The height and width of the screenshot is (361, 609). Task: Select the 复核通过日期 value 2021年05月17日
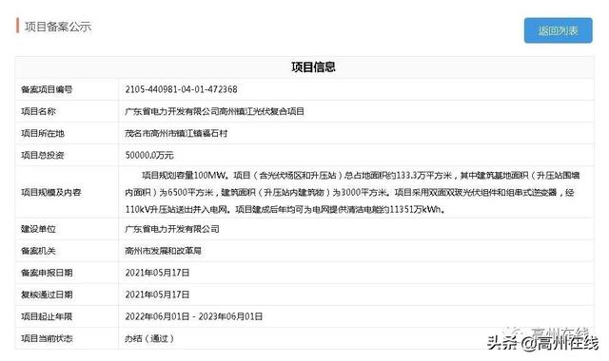tap(157, 294)
